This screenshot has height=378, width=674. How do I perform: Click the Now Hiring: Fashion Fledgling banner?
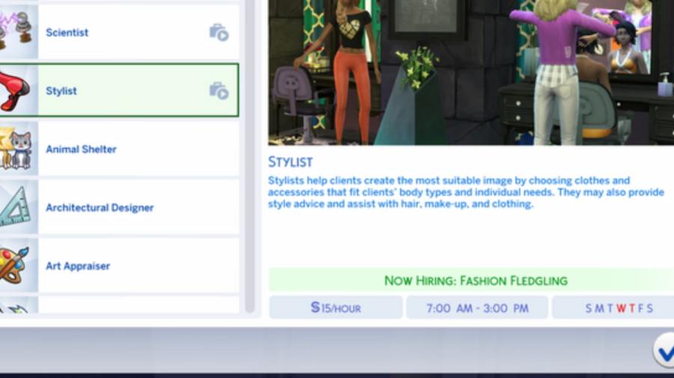tap(472, 280)
